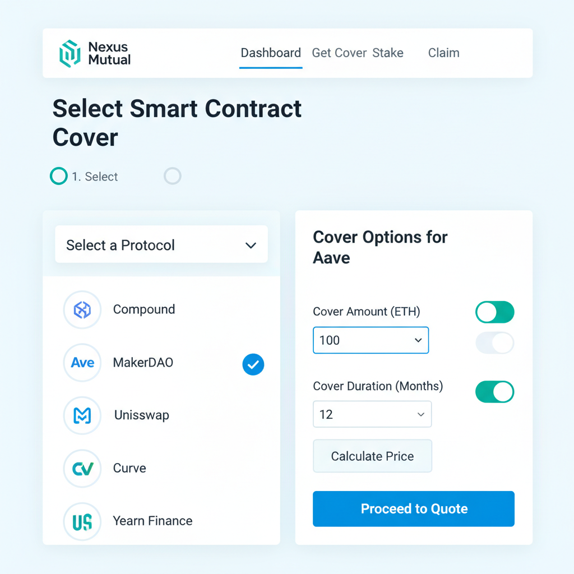Toggle the switch beside Cover Amount
The image size is (574, 574).
pyautogui.click(x=494, y=312)
